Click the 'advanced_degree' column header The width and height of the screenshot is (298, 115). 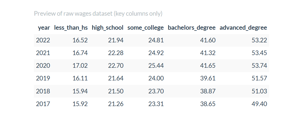[x=243, y=28]
